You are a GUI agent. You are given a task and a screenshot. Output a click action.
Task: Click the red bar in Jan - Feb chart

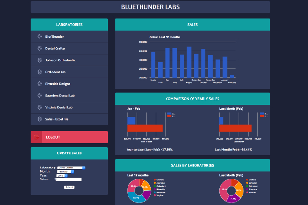145,128
